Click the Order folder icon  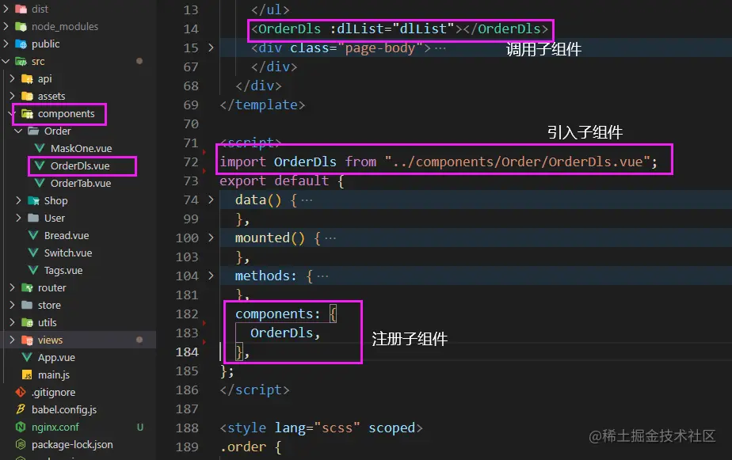pos(33,131)
